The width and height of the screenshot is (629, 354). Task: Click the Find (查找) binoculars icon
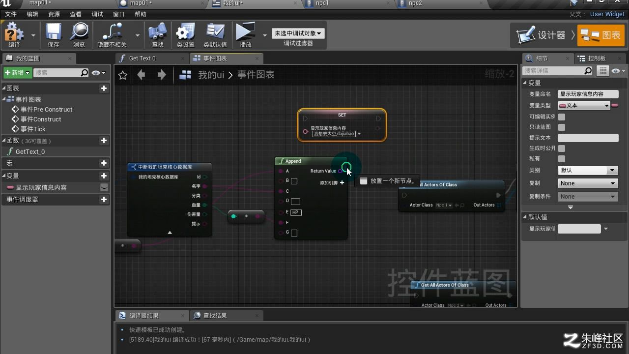tap(157, 31)
